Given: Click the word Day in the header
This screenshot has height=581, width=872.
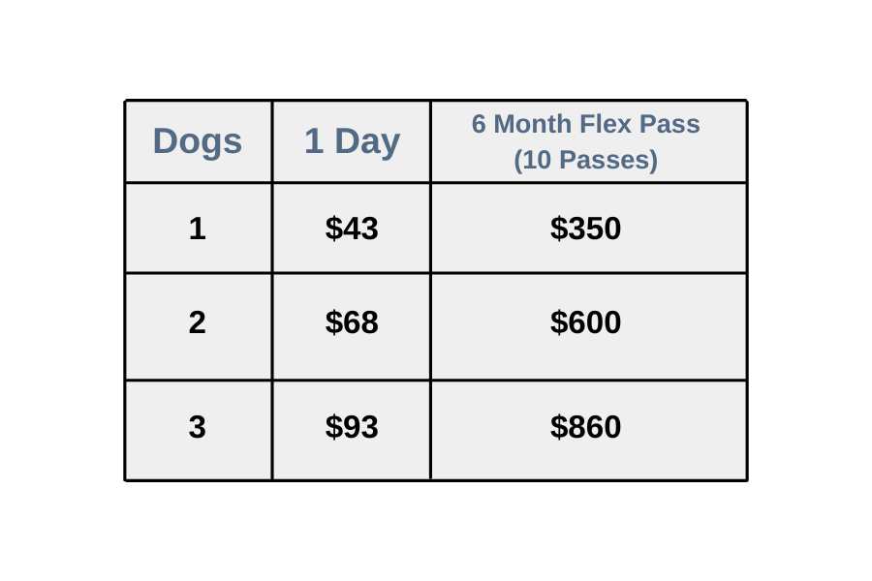Looking at the screenshot, I should pyautogui.click(x=367, y=142).
